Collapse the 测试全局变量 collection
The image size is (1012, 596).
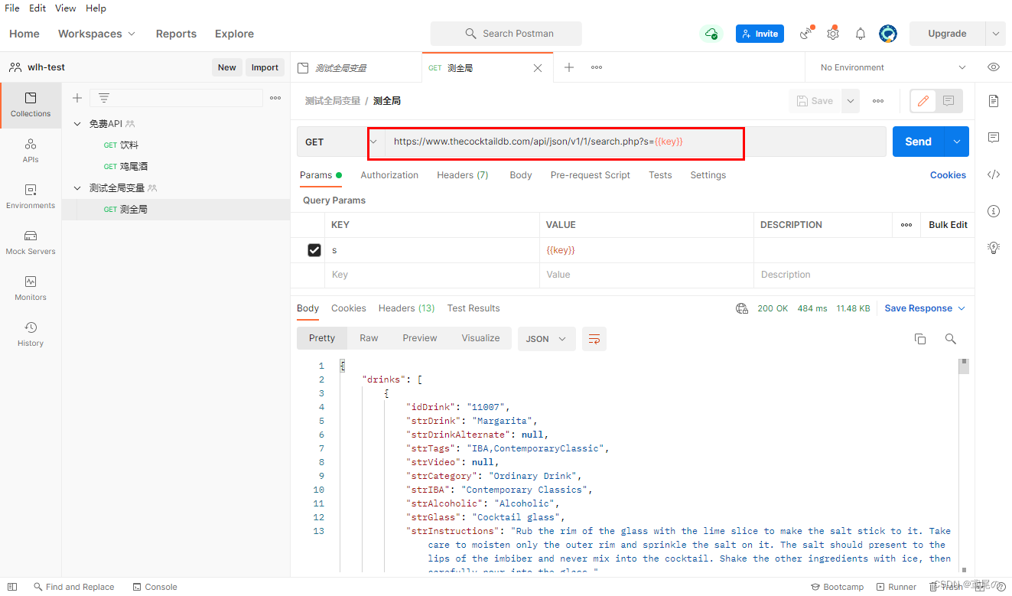[x=77, y=188]
